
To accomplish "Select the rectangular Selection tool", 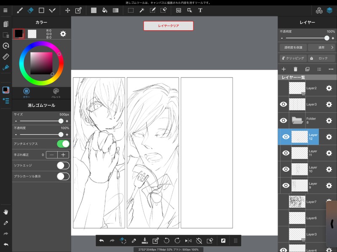I will coord(131,10).
